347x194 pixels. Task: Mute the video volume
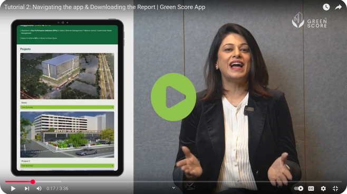tap(39, 189)
